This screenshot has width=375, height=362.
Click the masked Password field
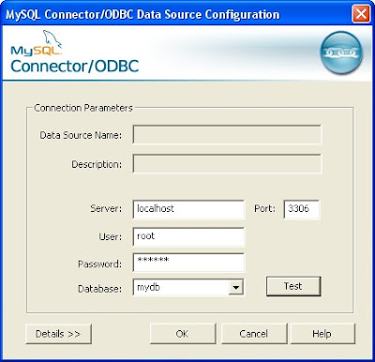click(x=188, y=263)
